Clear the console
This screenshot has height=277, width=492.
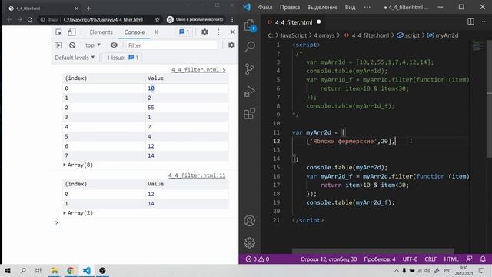click(72, 45)
